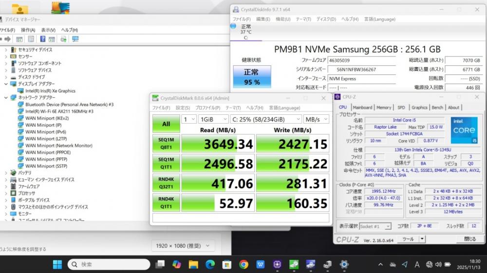Collapse the ネットワーク アダプター tree node
Viewport: 487px width, 273px height.
[x=6, y=97]
